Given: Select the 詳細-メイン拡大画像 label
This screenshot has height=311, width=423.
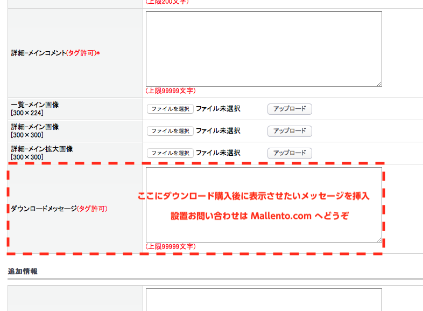Looking at the screenshot, I should click(x=42, y=153).
